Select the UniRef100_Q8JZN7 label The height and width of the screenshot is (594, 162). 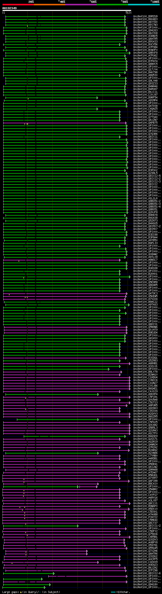tap(145, 120)
